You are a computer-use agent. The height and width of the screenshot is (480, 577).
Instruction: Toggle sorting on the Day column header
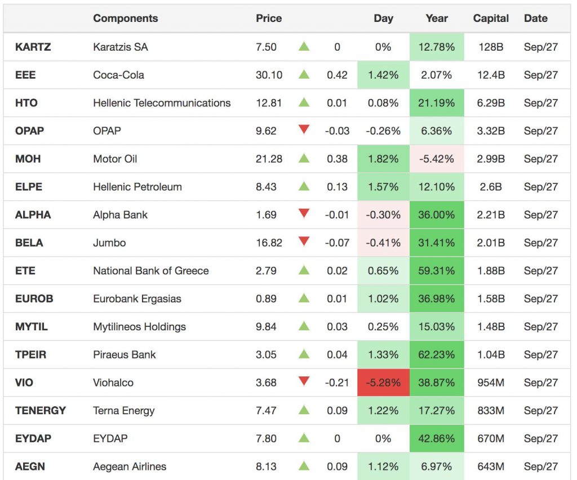click(x=383, y=18)
